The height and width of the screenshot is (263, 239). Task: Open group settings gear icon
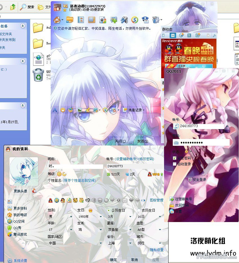156,20
